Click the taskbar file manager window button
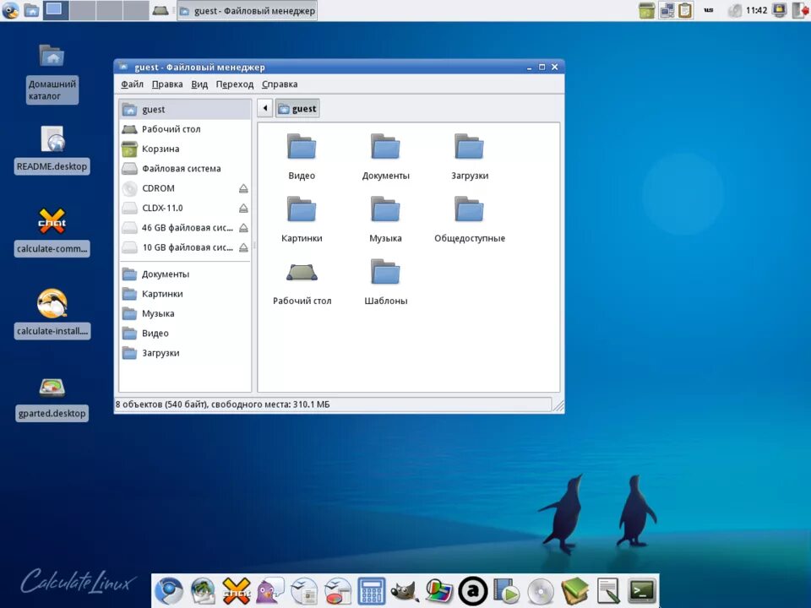 (x=248, y=10)
